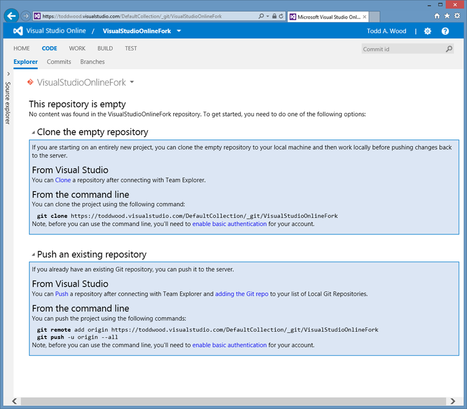
Task: Switch to the Commits tab
Action: click(59, 62)
